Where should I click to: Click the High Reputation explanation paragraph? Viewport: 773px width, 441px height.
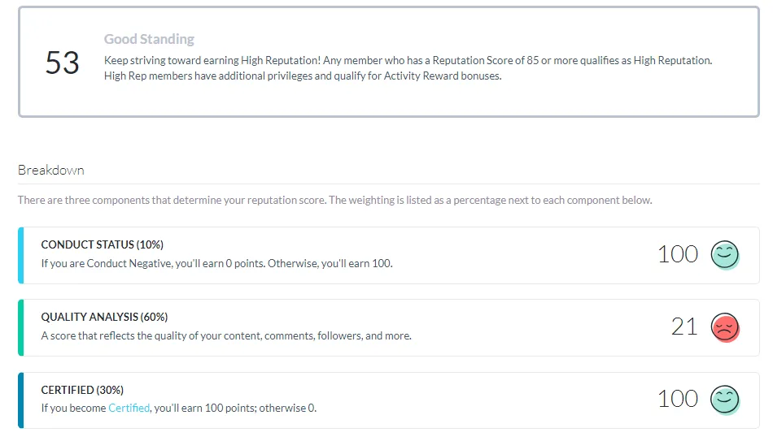click(408, 68)
